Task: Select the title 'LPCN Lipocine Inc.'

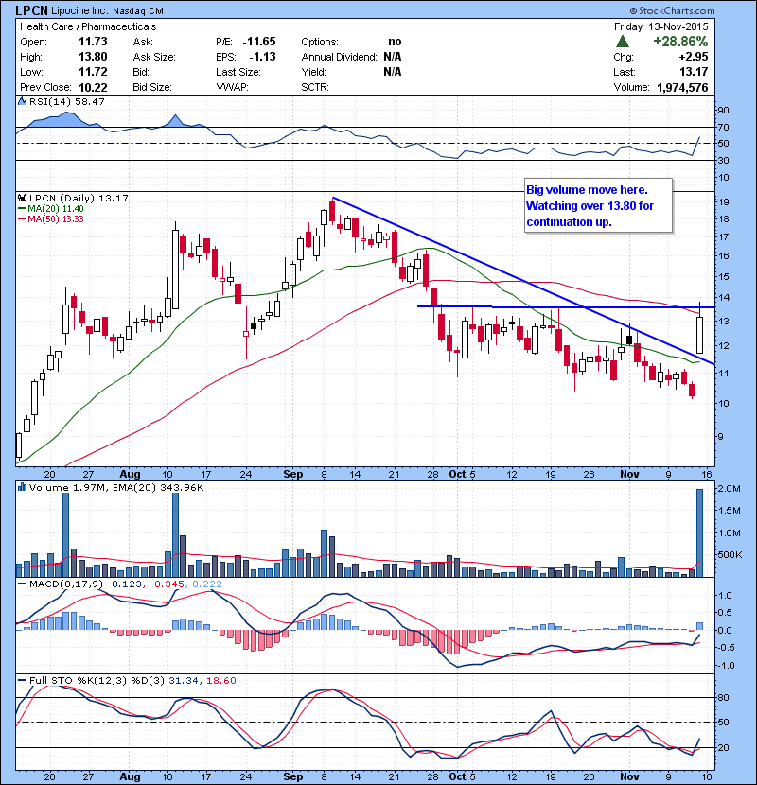Action: point(64,10)
